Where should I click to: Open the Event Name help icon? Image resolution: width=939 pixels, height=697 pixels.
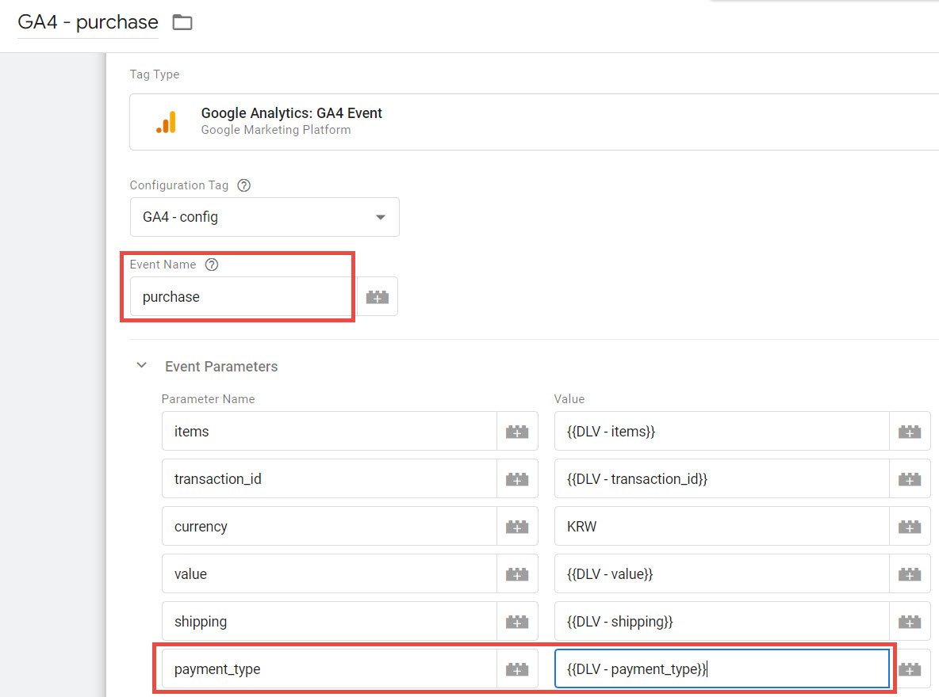click(212, 265)
